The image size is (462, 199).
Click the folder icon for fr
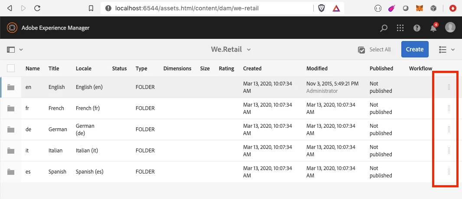[11, 108]
